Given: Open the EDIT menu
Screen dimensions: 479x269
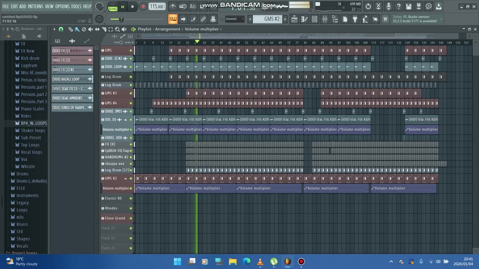Looking at the screenshot, I should 14,6.
